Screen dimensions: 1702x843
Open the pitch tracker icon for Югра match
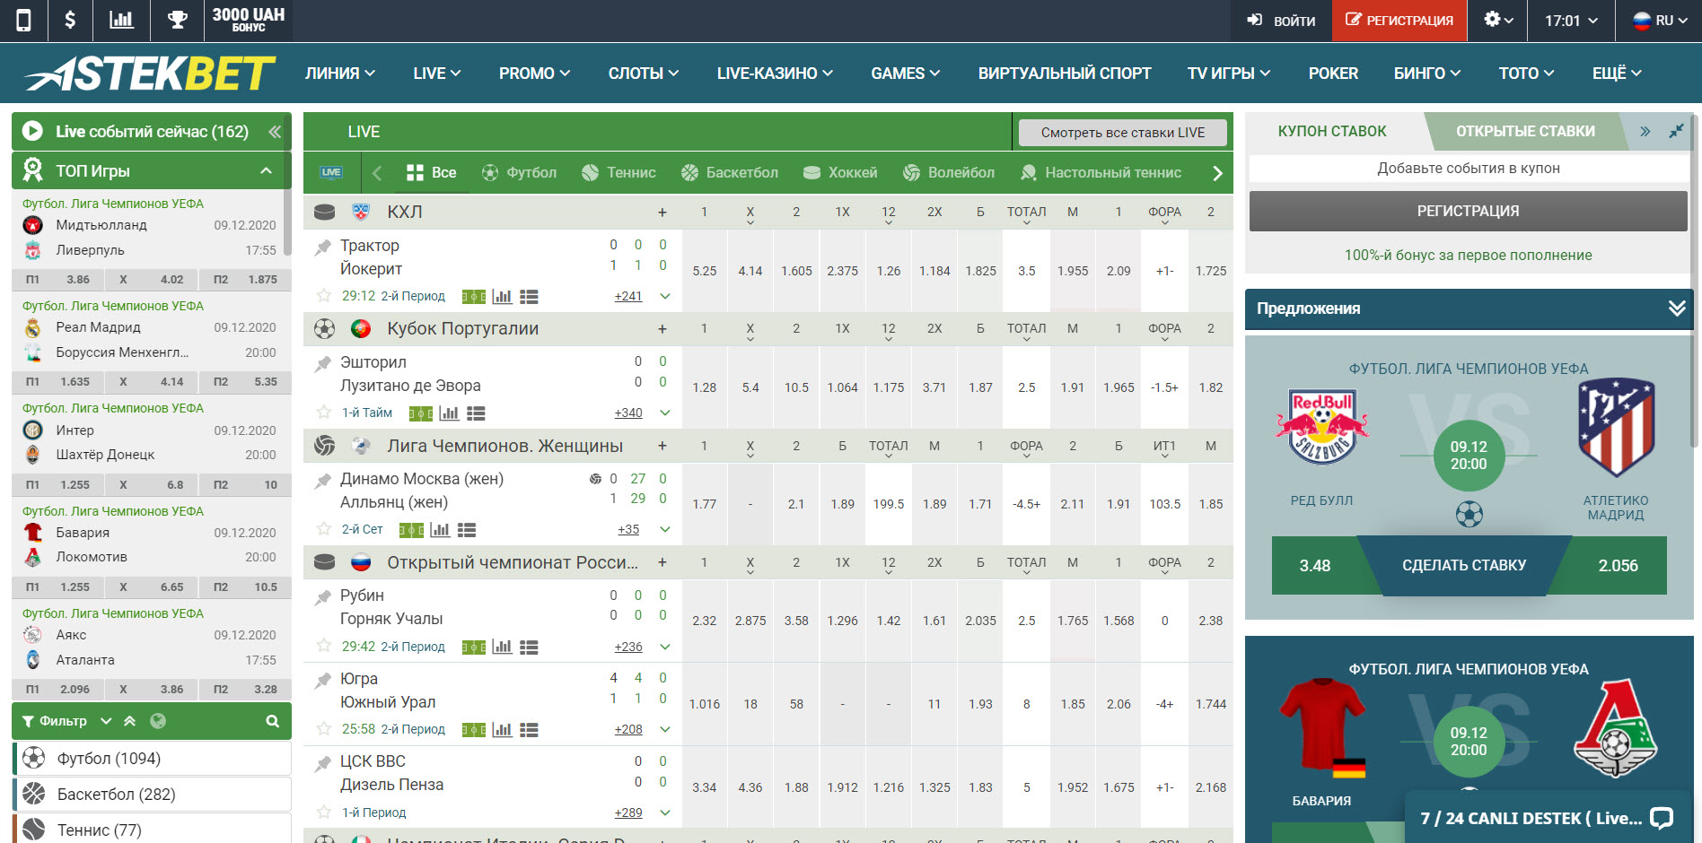click(473, 730)
